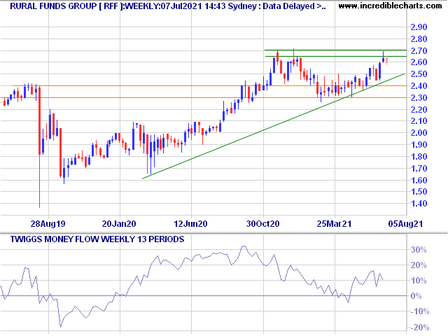Click the orange horizontal line at 2.40
Image resolution: width=448 pixels, height=336 pixels.
tap(209, 85)
